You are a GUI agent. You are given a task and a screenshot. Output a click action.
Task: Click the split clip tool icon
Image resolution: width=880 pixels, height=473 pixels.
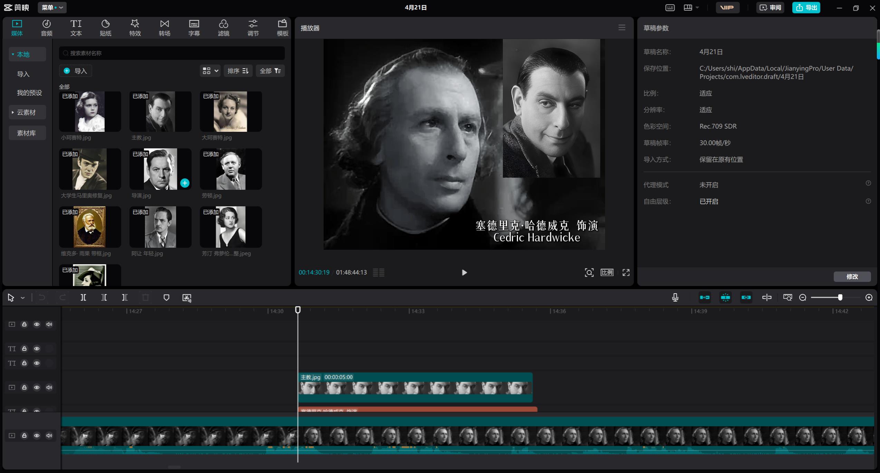pos(83,297)
